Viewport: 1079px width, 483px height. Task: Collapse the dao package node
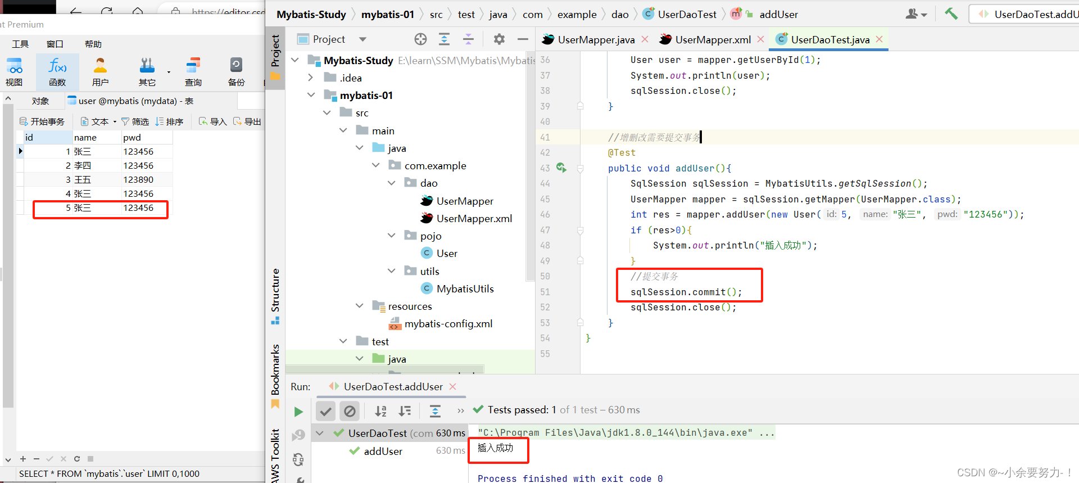(392, 183)
